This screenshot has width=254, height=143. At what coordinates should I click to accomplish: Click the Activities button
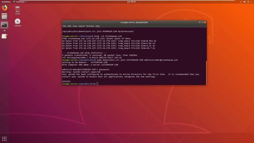tap(6, 2)
